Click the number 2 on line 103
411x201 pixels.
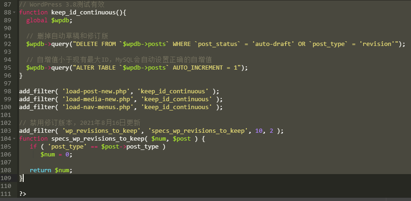272,130
